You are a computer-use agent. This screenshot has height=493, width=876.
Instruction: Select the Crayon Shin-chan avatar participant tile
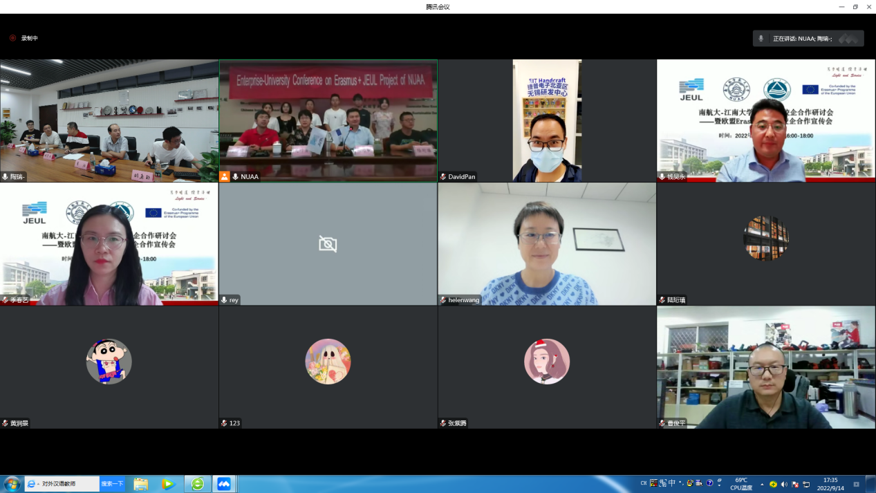pos(109,366)
